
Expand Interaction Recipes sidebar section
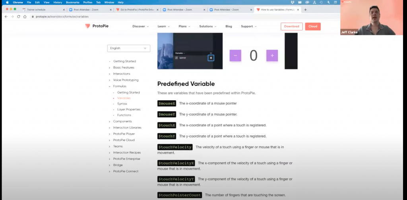pos(127,152)
